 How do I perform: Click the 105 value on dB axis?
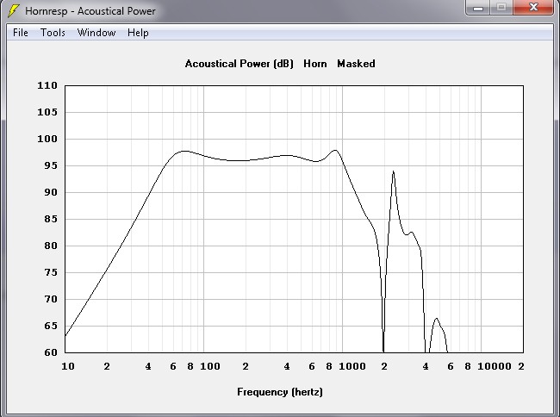47,113
